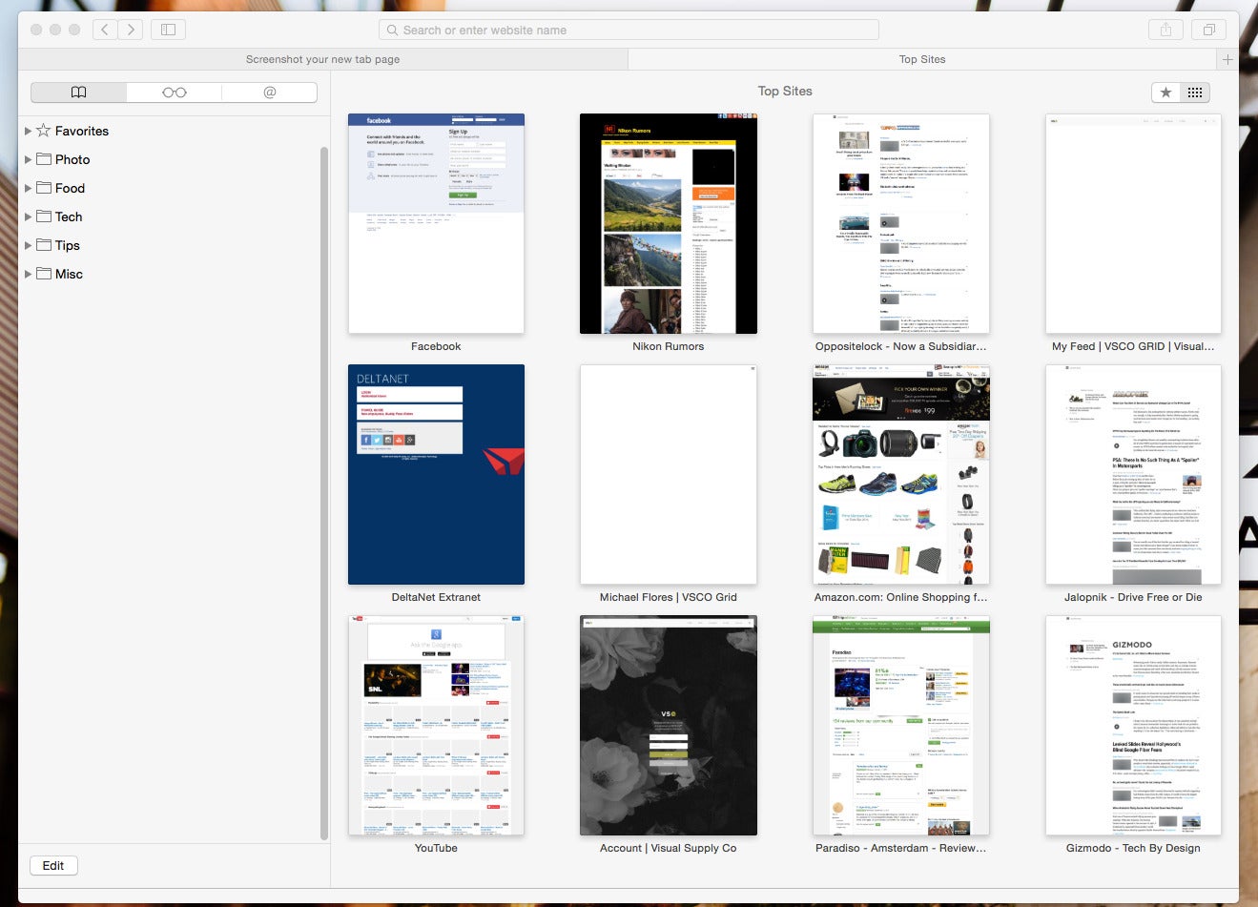Click the 'DeltaNet Extranet' caption text
Viewport: 1258px width, 907px height.
coord(436,597)
